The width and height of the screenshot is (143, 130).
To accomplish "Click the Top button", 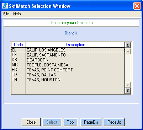I will click(x=70, y=122).
